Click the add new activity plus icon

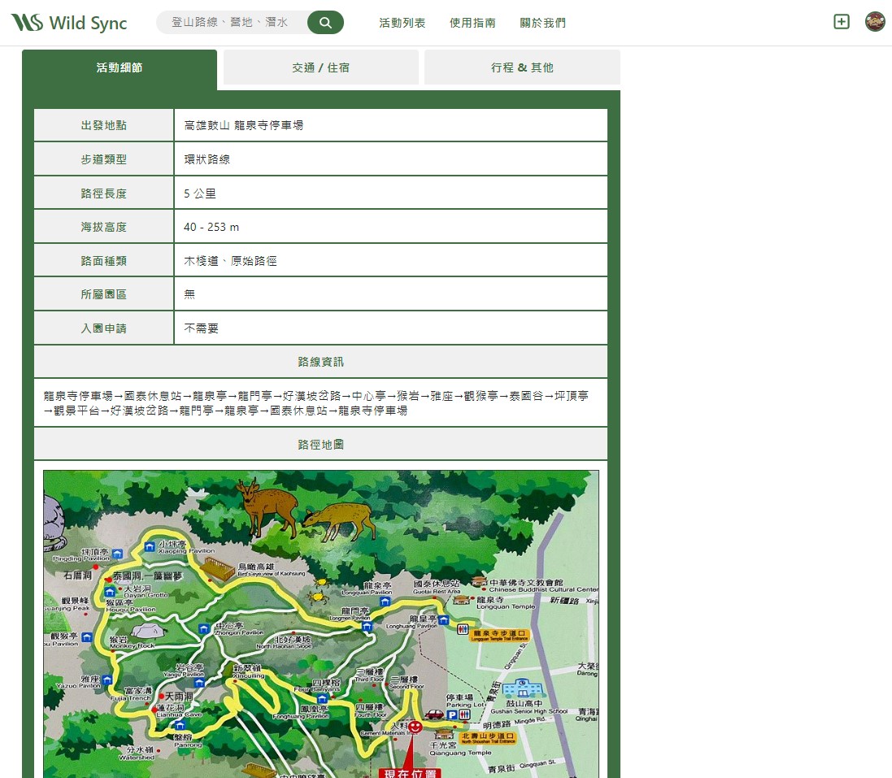click(842, 22)
